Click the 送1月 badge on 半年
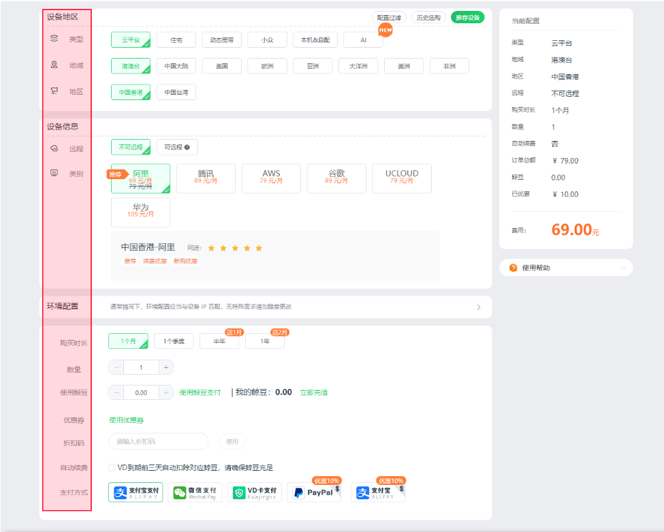 [234, 332]
